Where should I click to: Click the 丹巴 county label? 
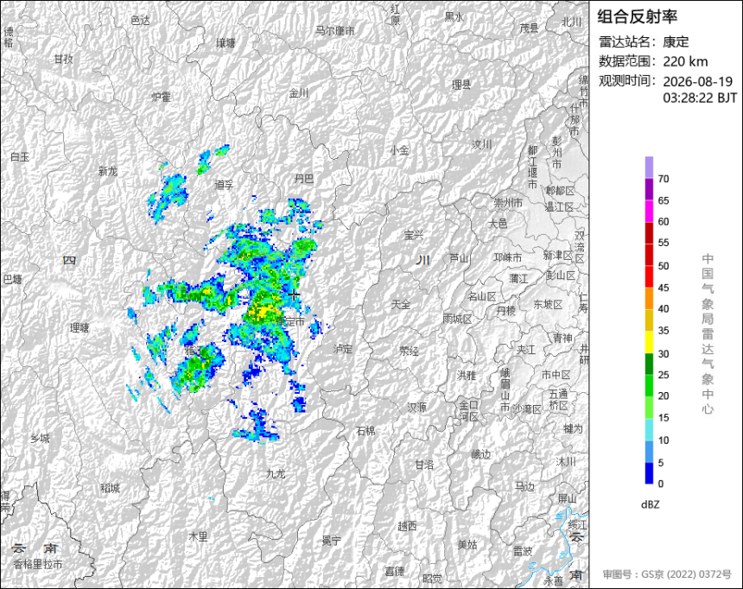[304, 179]
